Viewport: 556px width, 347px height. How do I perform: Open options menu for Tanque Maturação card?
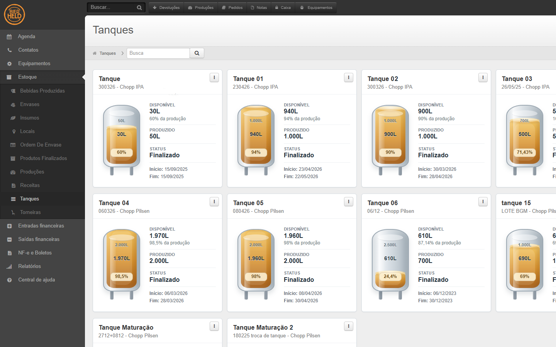[214, 326]
